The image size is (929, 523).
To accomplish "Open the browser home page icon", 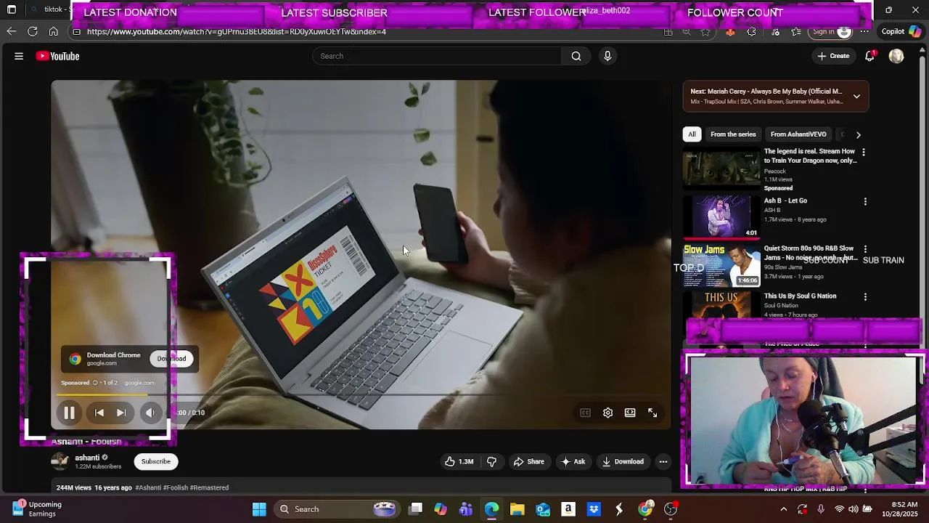I will click(x=53, y=31).
